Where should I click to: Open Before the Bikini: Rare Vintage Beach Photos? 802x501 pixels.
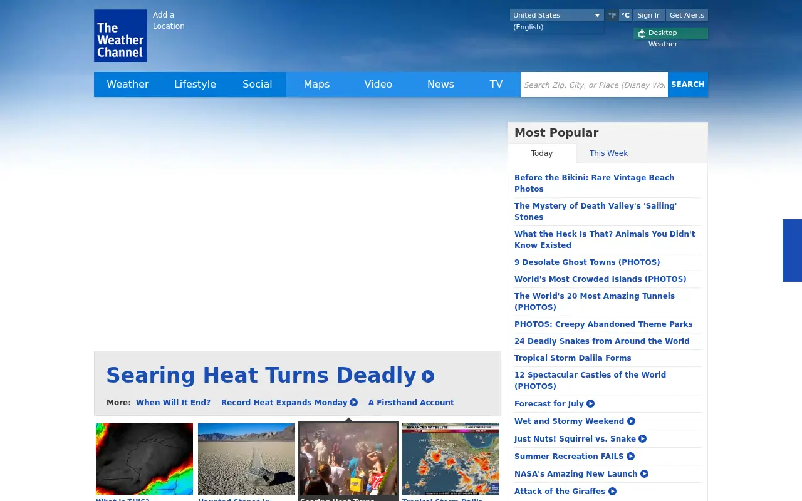(595, 183)
